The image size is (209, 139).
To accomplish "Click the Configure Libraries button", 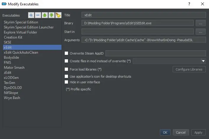I will click(189, 69).
